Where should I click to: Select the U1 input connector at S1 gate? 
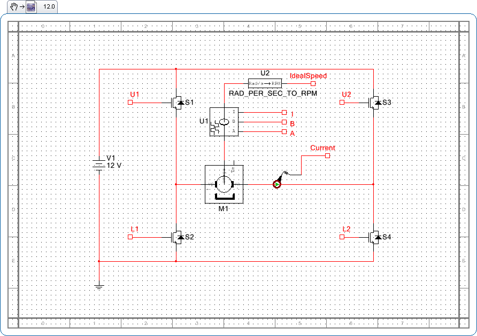[130, 102]
